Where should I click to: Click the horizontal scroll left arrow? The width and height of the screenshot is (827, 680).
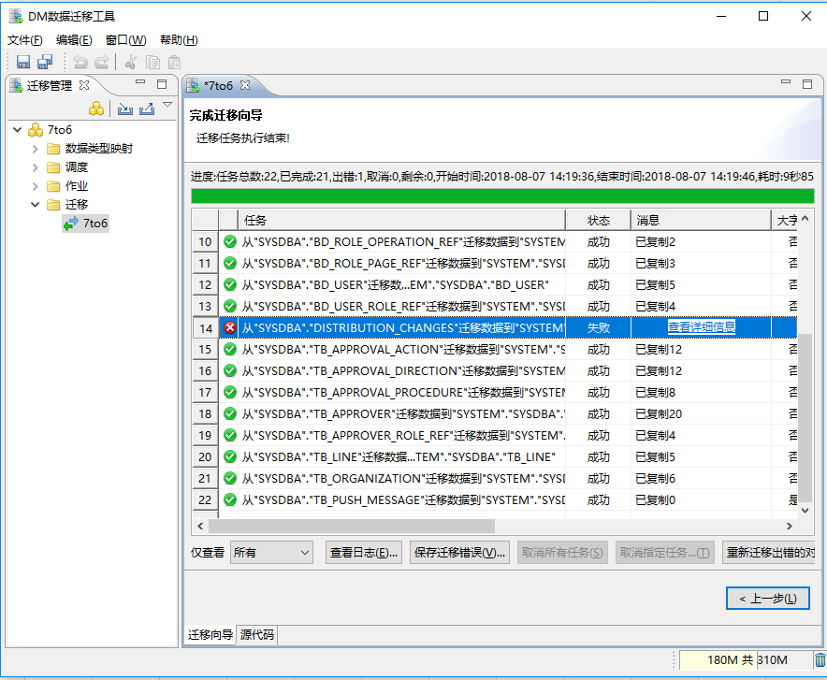pos(200,526)
